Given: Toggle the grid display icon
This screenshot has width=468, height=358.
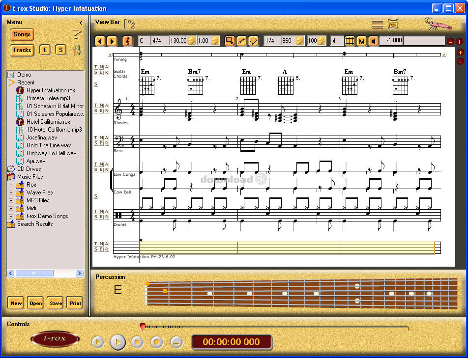Looking at the screenshot, I should [350, 41].
